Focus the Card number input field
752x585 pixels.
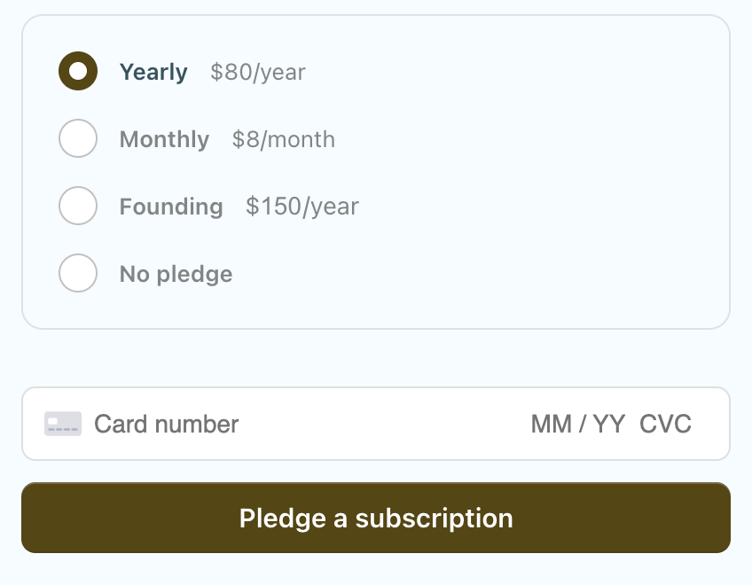167,424
